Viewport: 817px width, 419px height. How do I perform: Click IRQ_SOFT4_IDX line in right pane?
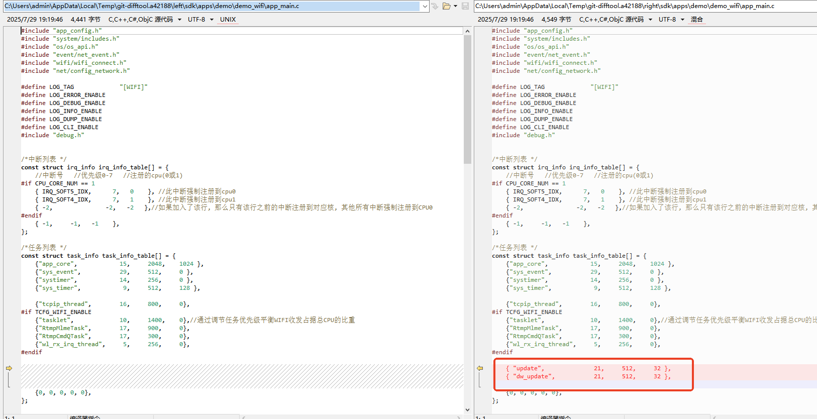click(x=606, y=199)
